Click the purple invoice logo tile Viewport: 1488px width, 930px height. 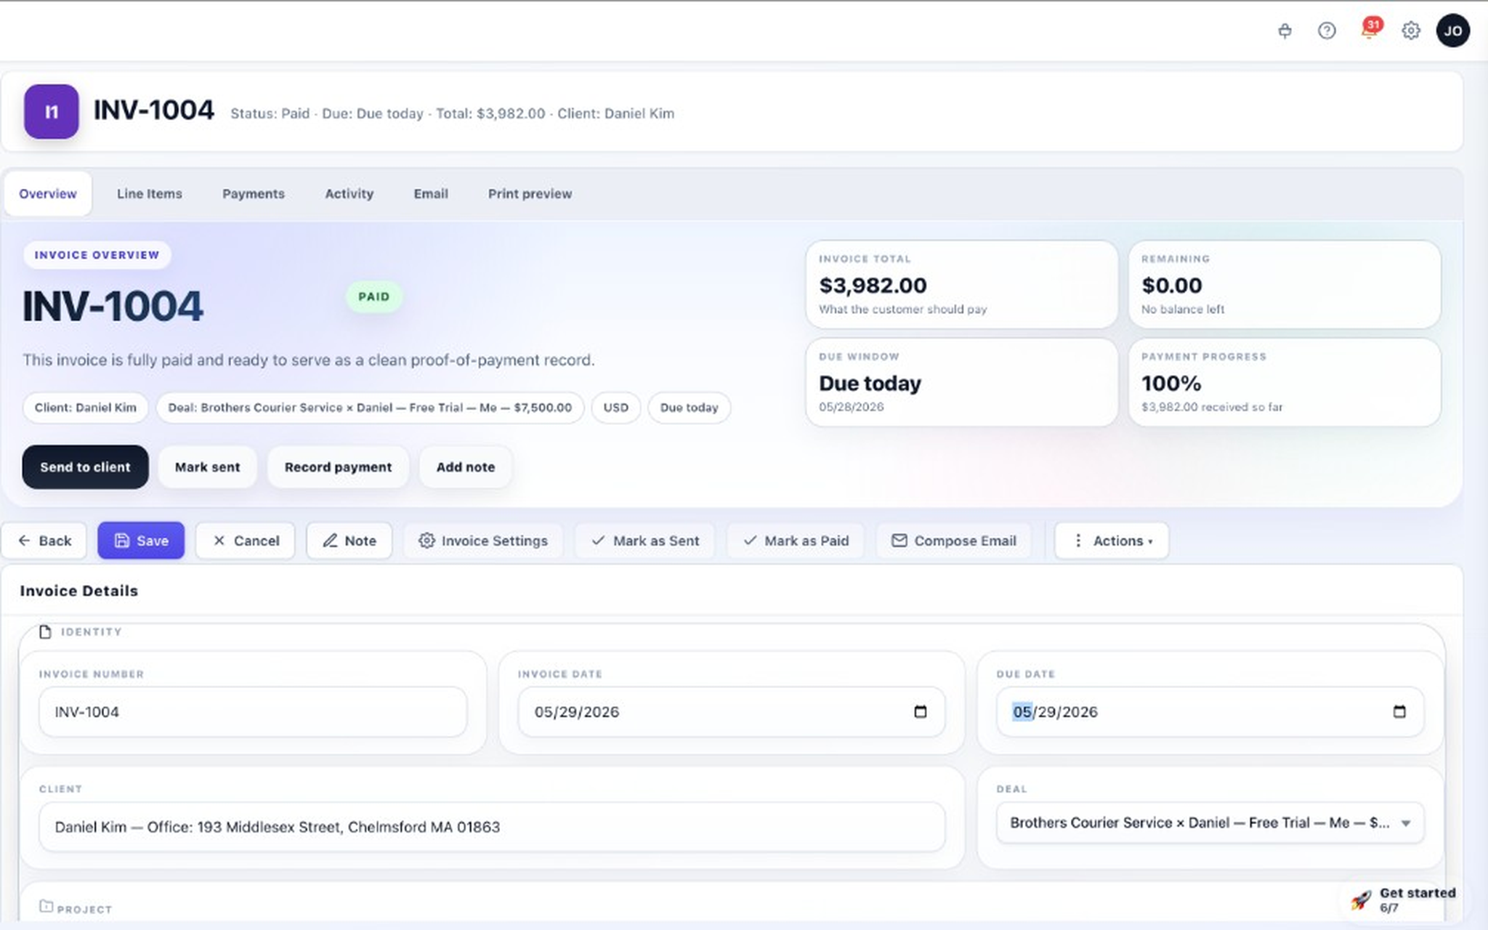[51, 111]
